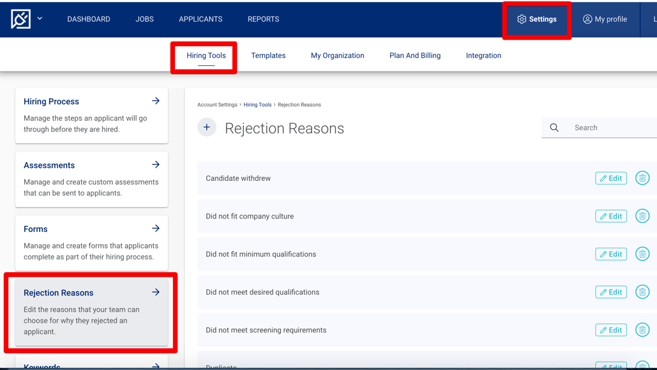Expand the company logo dropdown chevron

[39, 19]
